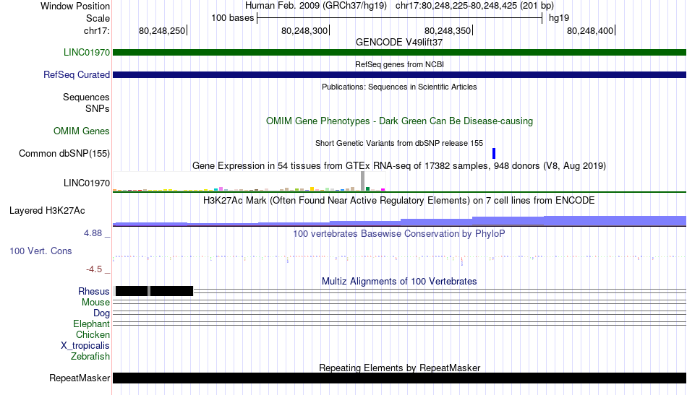This screenshot has width=687, height=395.
Task: Click the black RepeatMasker element bar
Action: click(399, 378)
